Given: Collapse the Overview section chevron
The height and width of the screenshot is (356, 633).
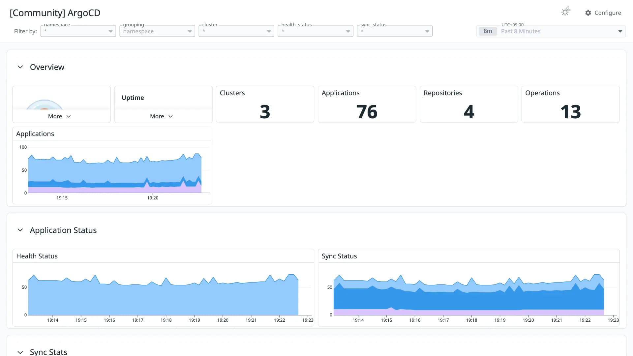Looking at the screenshot, I should [x=20, y=67].
